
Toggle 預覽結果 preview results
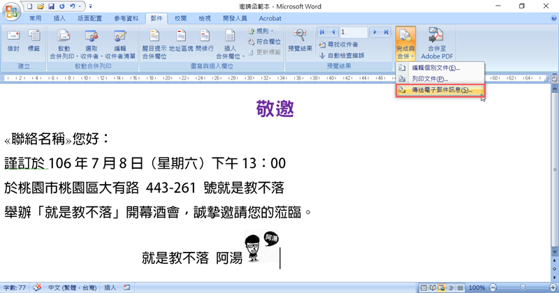click(x=300, y=41)
